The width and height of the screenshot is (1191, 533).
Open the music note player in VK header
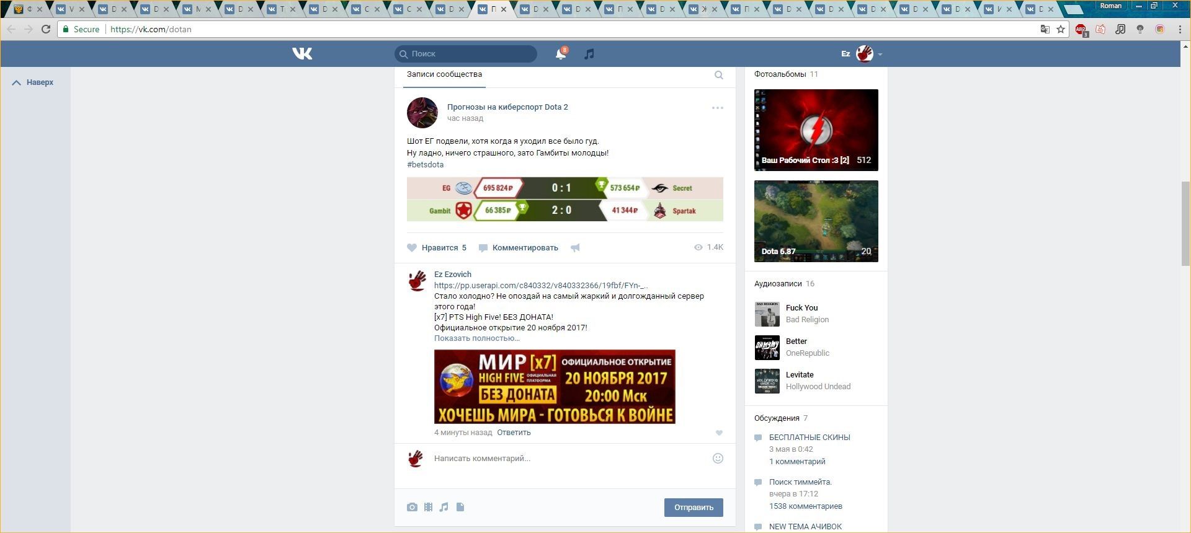pyautogui.click(x=589, y=54)
